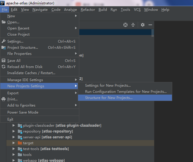Click the orange target folder icon
The image size is (193, 162).
(20, 143)
